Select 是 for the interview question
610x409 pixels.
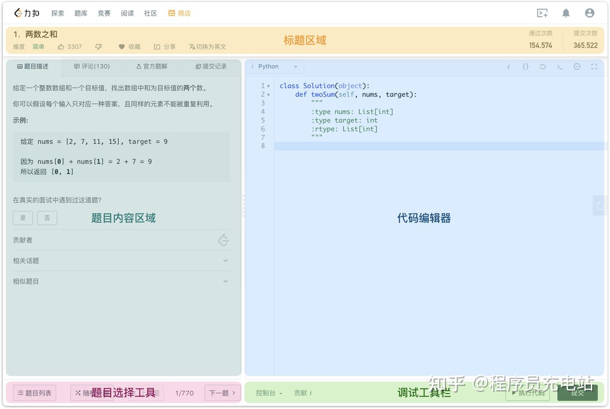click(23, 218)
